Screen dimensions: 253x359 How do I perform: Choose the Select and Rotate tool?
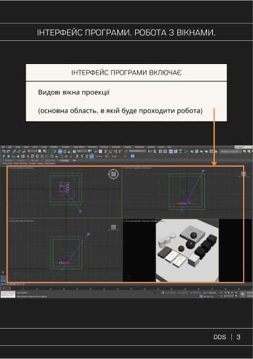(65, 151)
